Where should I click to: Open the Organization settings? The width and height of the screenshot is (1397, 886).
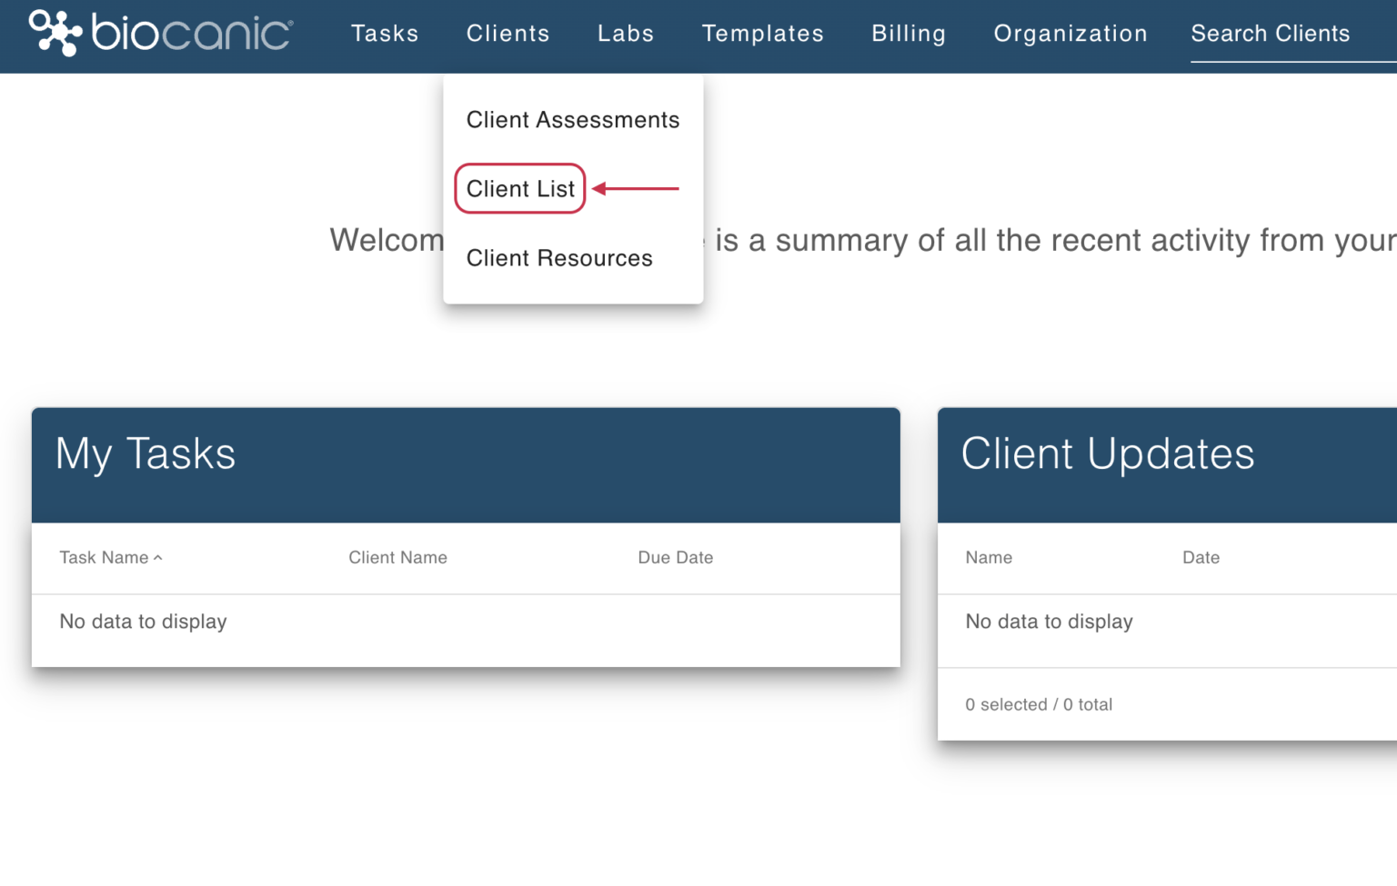point(1070,34)
